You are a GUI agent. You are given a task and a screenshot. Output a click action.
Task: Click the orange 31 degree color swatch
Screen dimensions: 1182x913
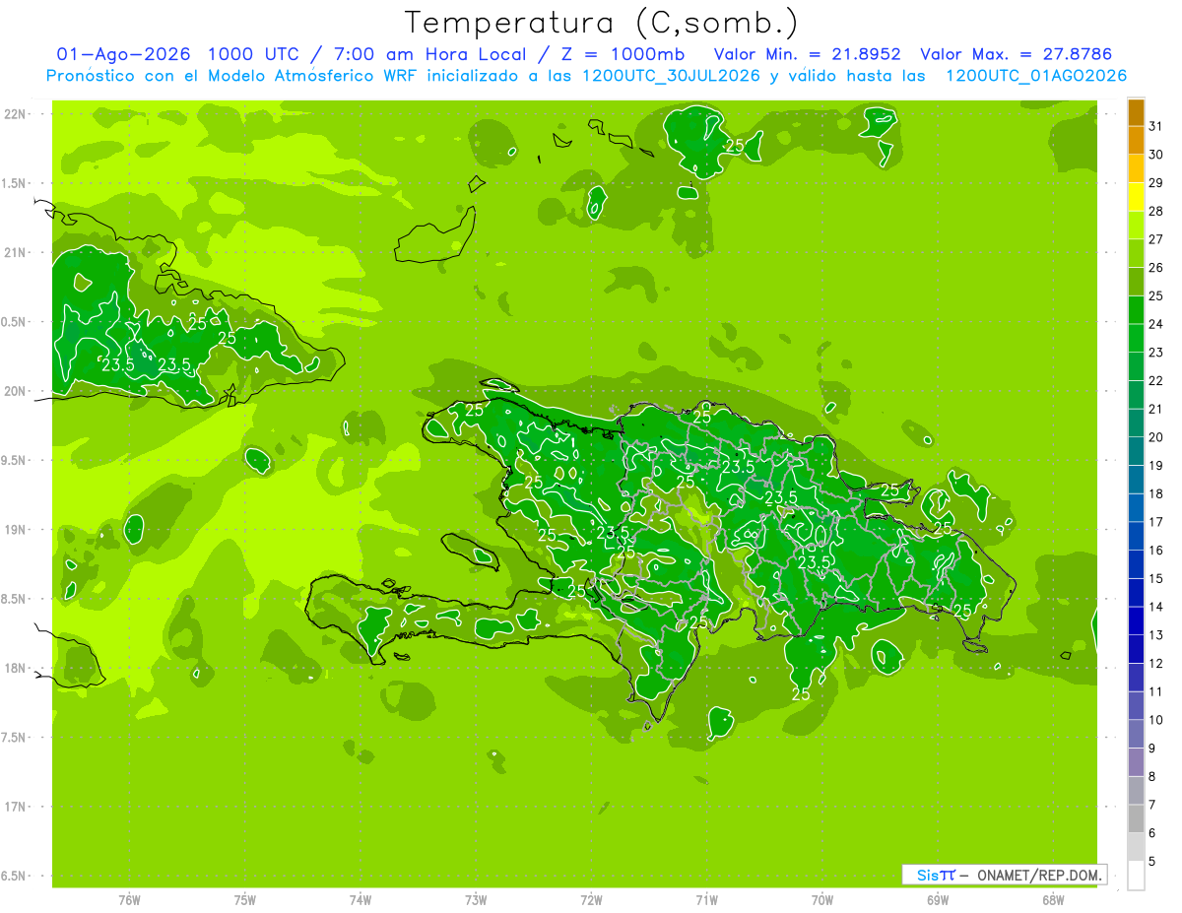1136,111
